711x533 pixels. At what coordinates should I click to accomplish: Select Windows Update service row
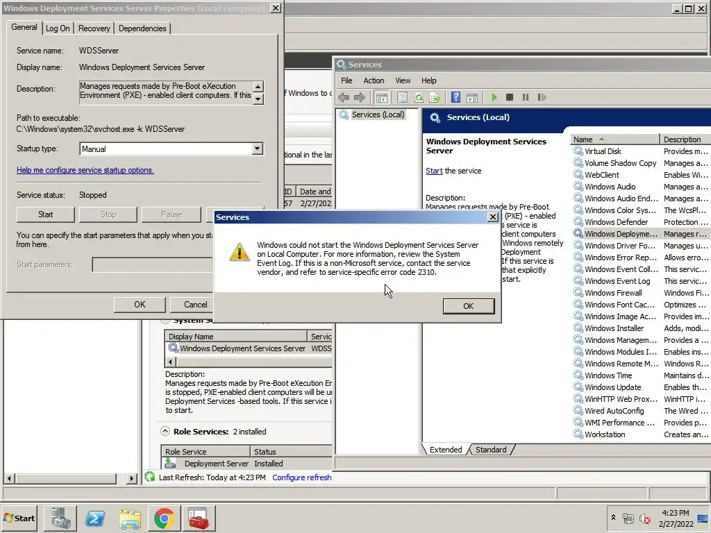tap(640, 387)
